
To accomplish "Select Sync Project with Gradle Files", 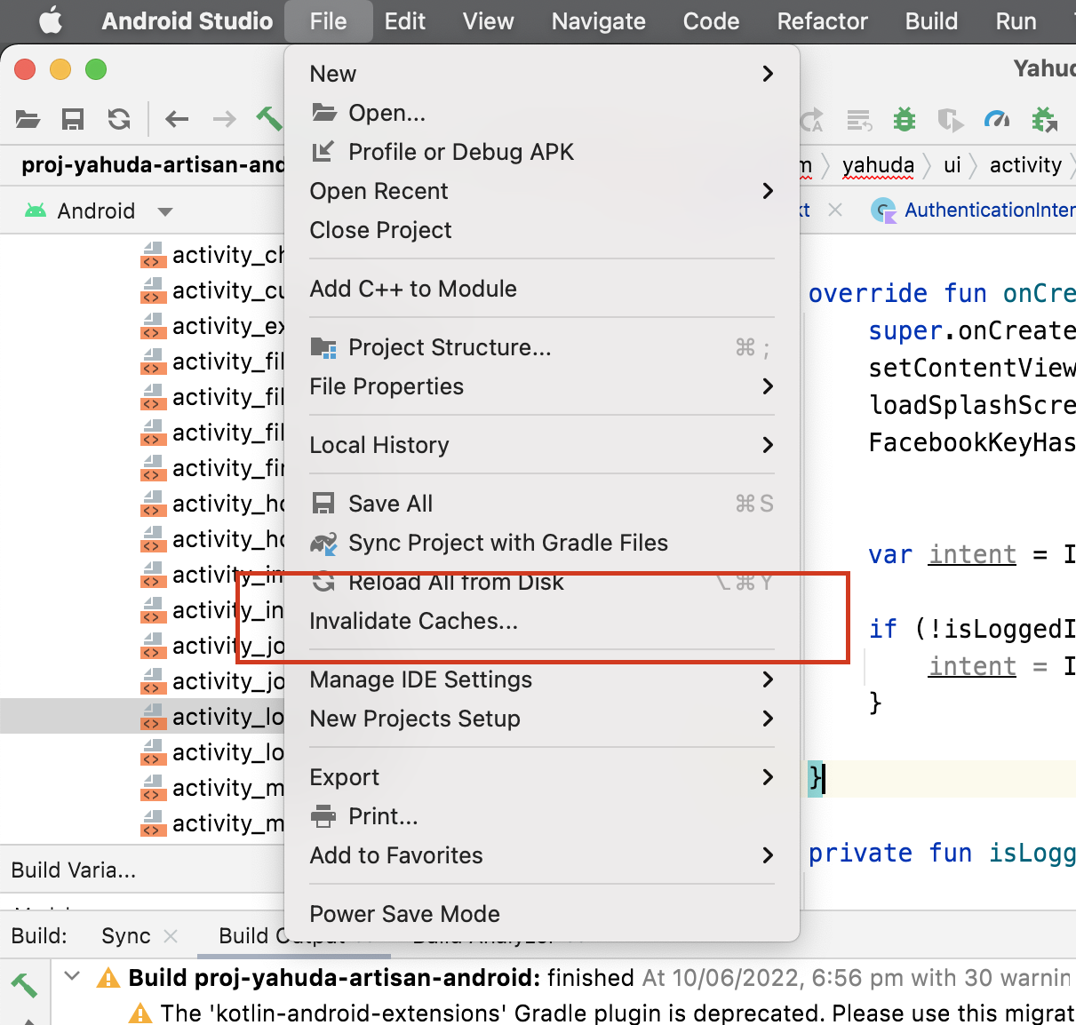I will (542, 543).
